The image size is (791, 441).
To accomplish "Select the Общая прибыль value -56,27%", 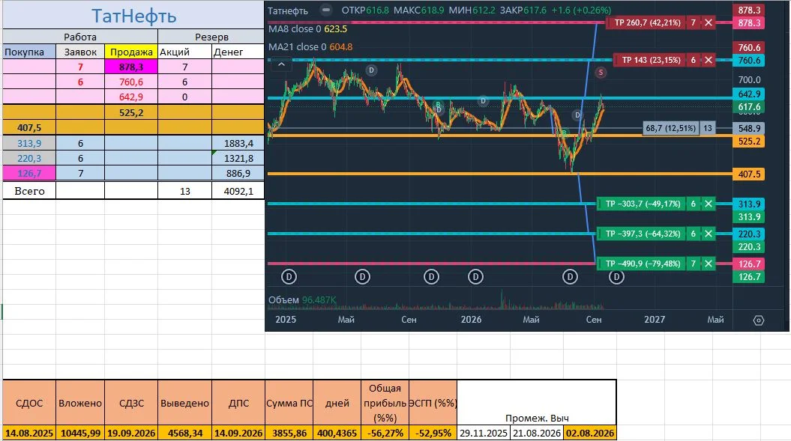I will point(385,433).
